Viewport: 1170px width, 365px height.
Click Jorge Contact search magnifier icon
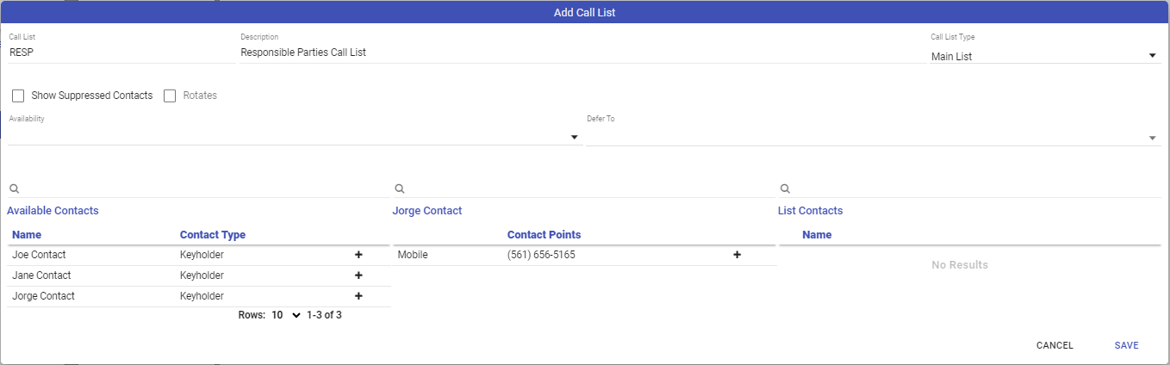(399, 189)
